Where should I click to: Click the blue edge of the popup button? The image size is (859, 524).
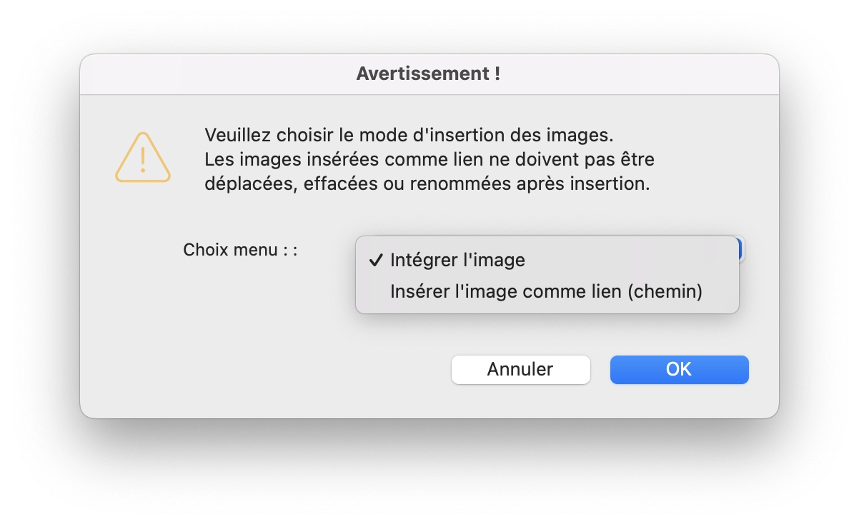click(x=741, y=249)
